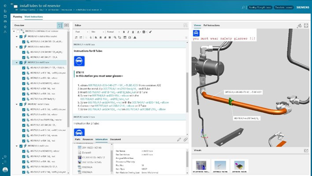The width and height of the screenshot is (312, 176).
Task: Apply underline formatting in editor toolbar
Action: point(133,32)
